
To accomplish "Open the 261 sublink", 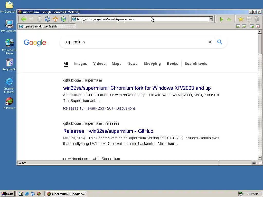I will coord(110,108).
